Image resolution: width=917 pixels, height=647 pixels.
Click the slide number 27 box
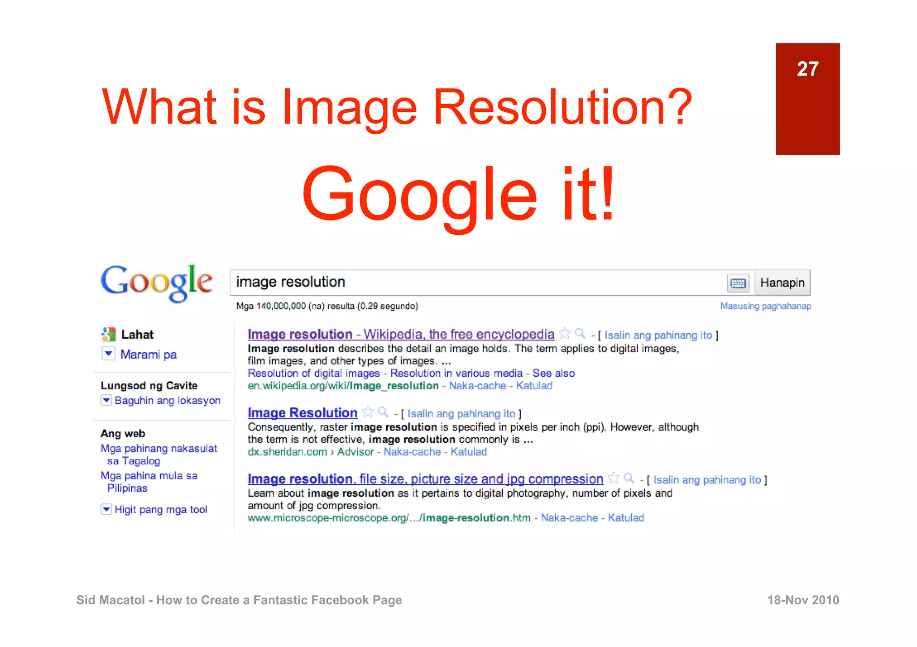point(807,99)
